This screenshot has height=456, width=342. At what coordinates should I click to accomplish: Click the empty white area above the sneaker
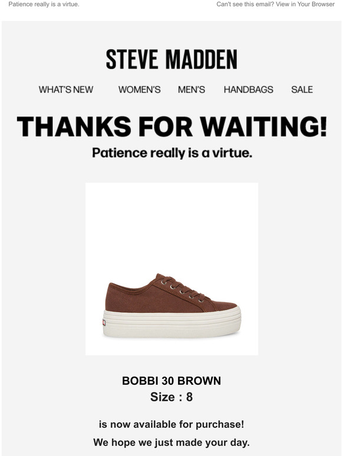pos(172,227)
